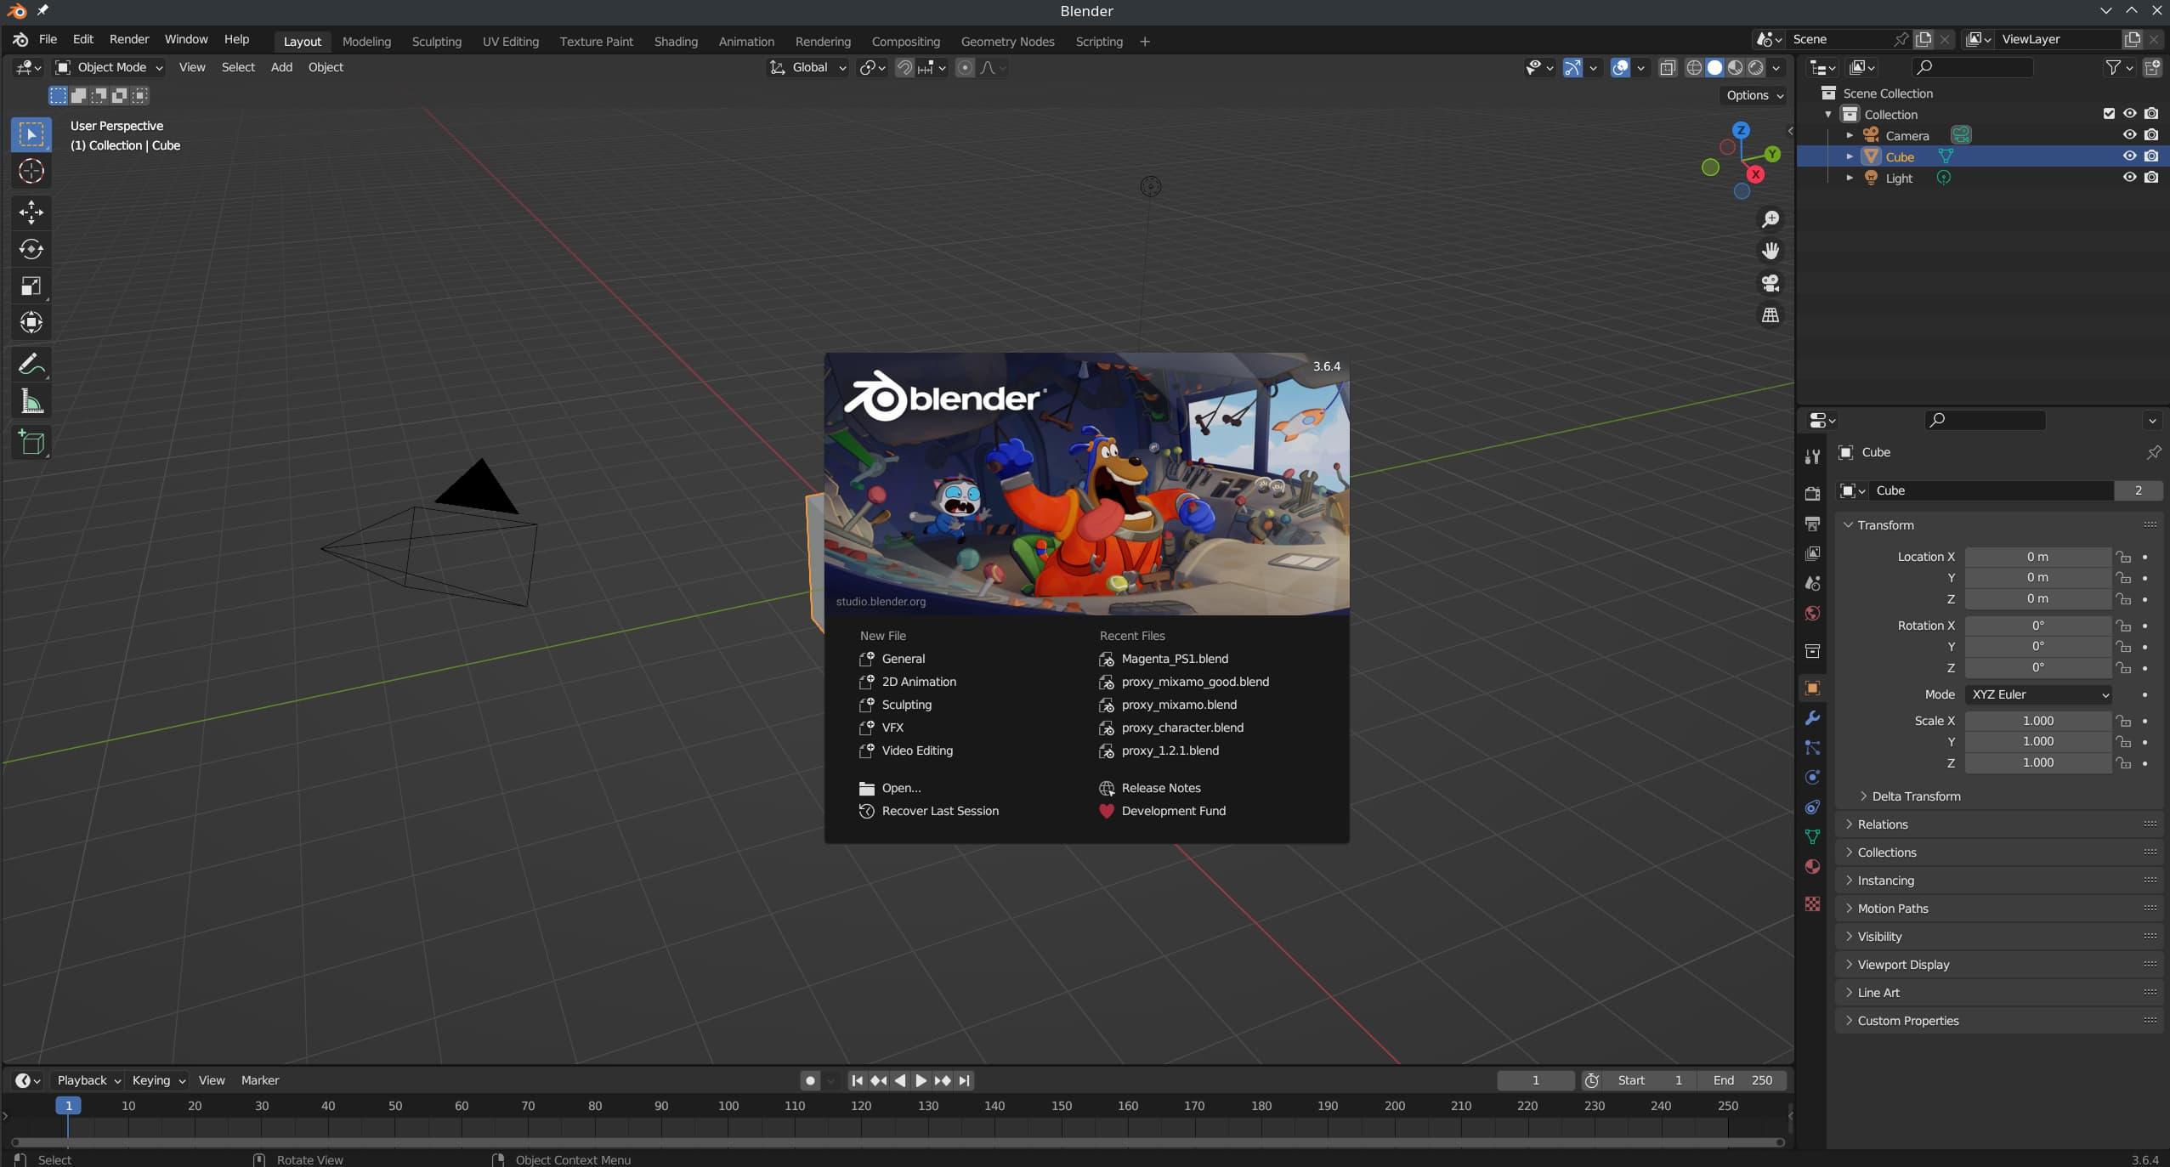This screenshot has height=1167, width=2170.
Task: Hide the Light with its eye icon
Action: coord(2129,178)
